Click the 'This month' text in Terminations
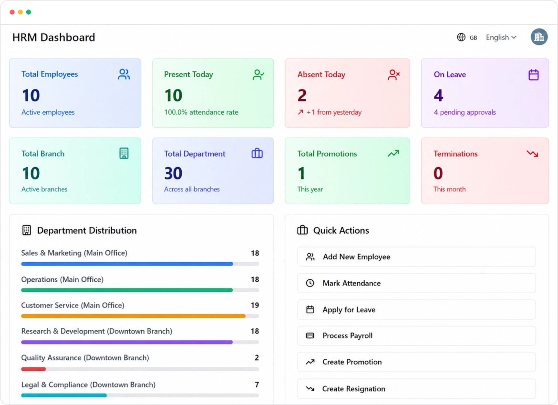This screenshot has width=558, height=405. point(449,189)
